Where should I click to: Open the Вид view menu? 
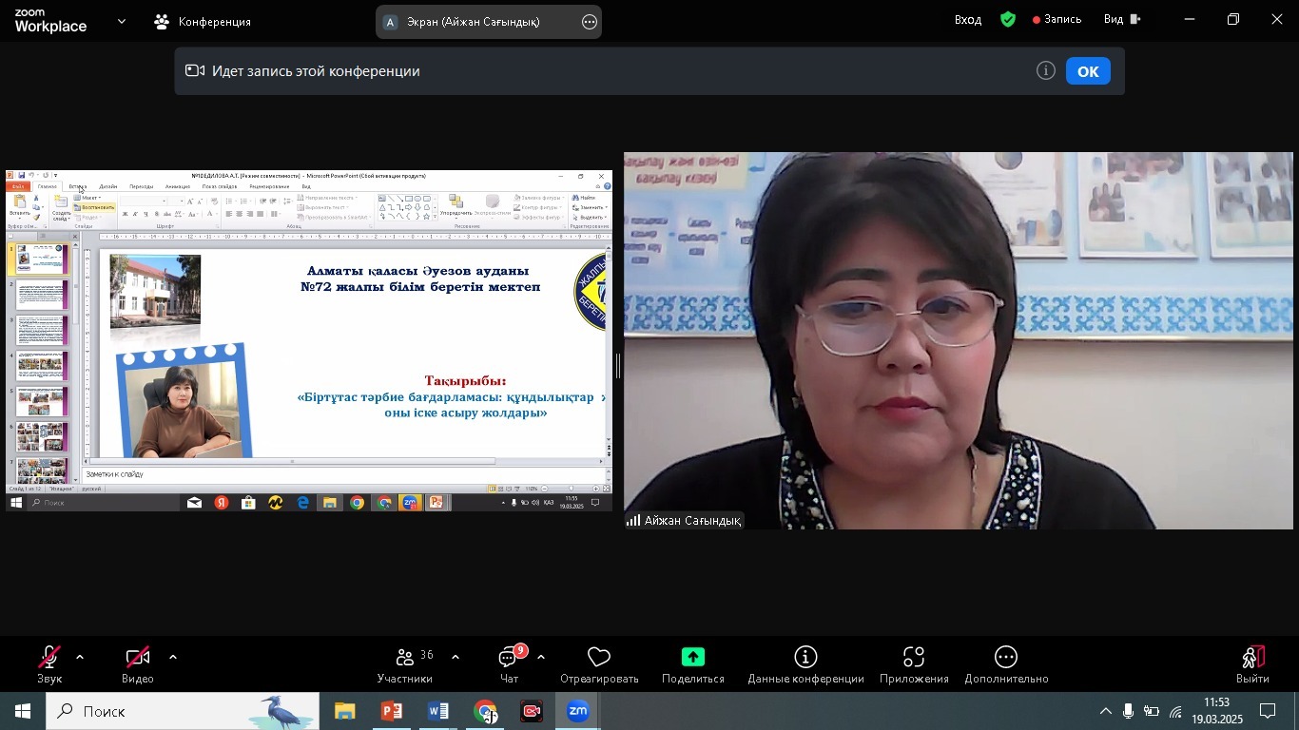pos(1121,19)
